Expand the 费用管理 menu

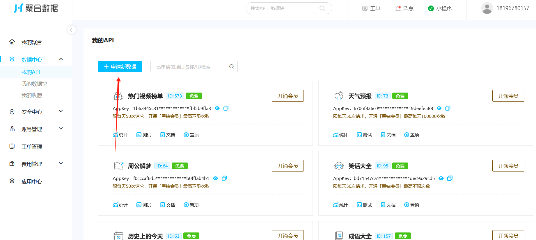[61, 163]
